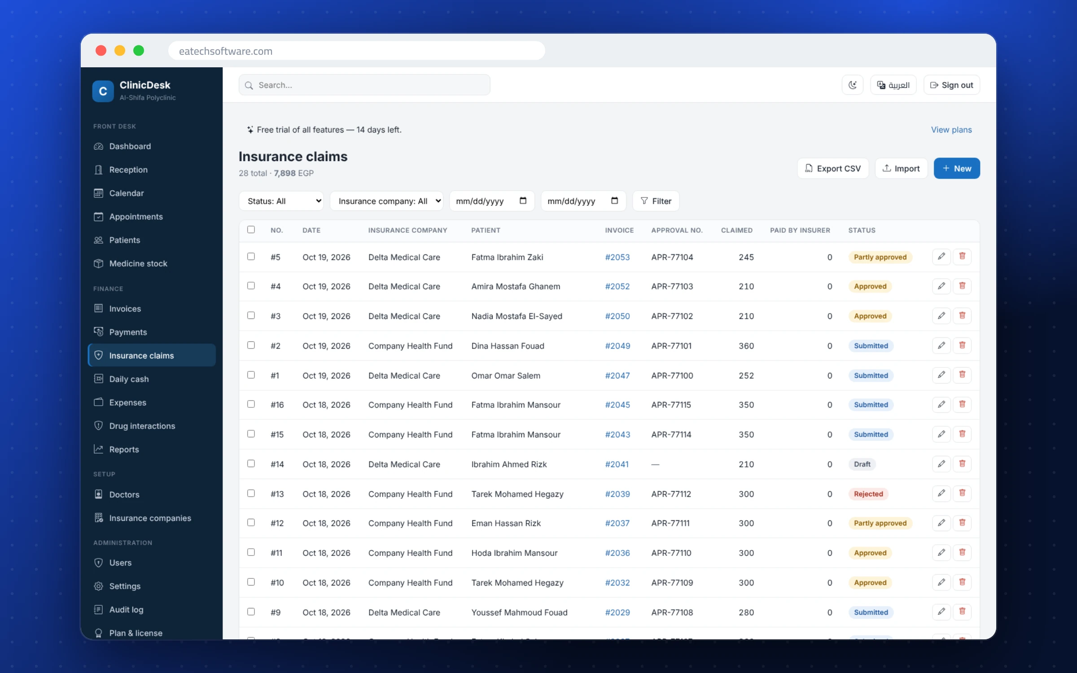Check the box for claim #5
The width and height of the screenshot is (1077, 673).
[x=251, y=256]
